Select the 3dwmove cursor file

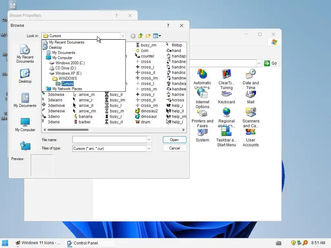(54, 106)
